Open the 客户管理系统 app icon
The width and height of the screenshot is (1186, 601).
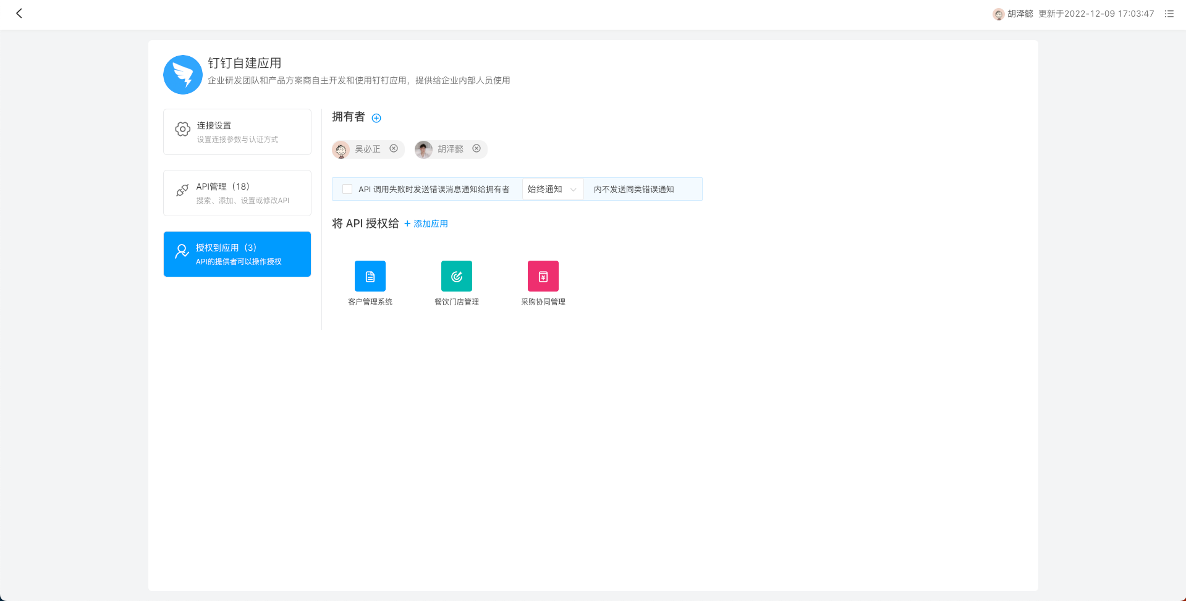coord(370,276)
